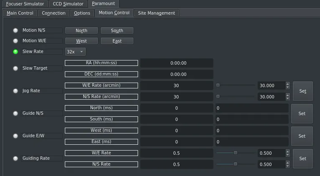Click the W/E Rate (arcmin) label
This screenshot has height=176, width=320.
click(101, 85)
